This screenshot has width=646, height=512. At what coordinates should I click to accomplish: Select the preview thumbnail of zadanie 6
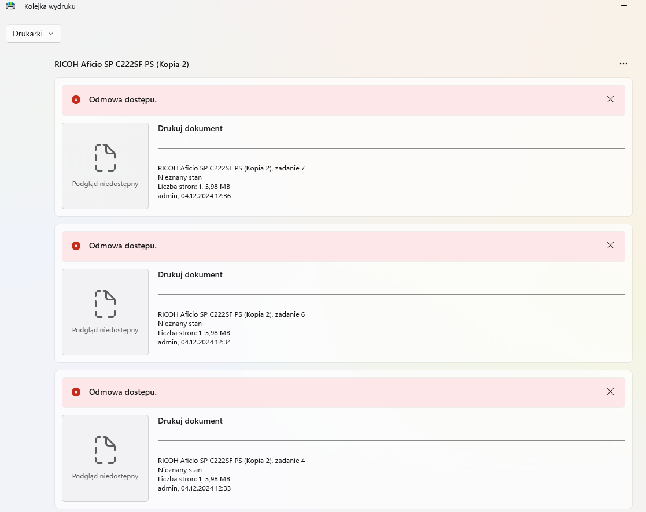(105, 312)
